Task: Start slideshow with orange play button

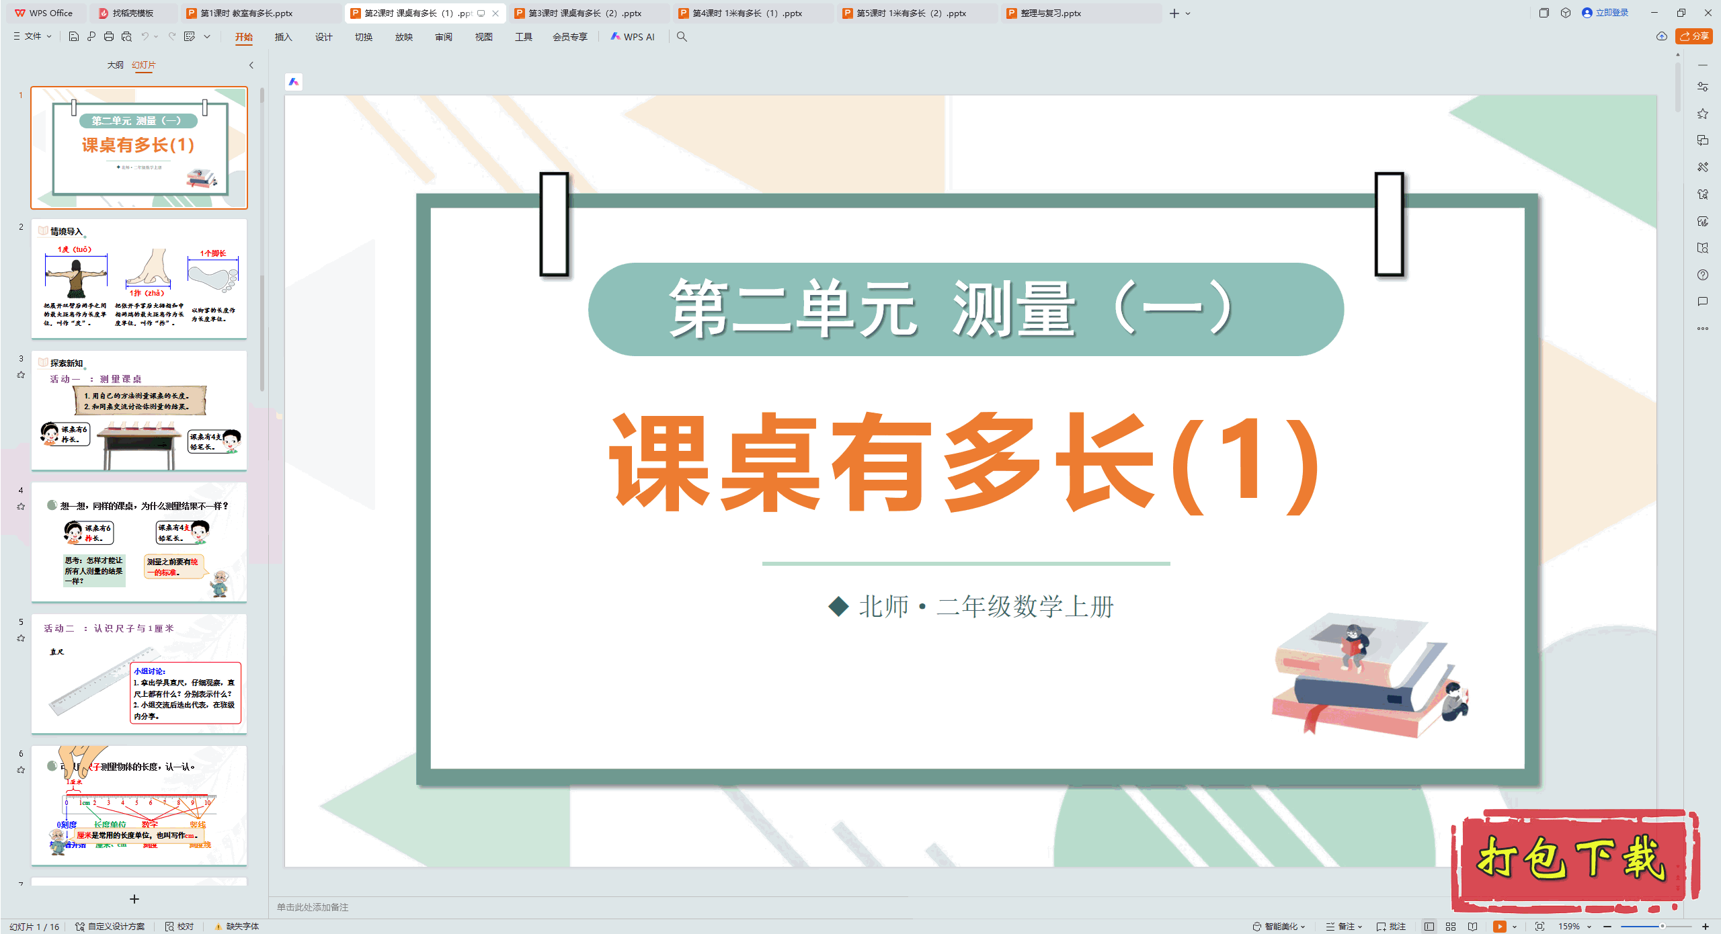Action: point(1499,926)
